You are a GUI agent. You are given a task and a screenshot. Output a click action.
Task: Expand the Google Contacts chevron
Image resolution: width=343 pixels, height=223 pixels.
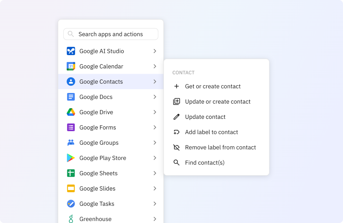(x=155, y=82)
